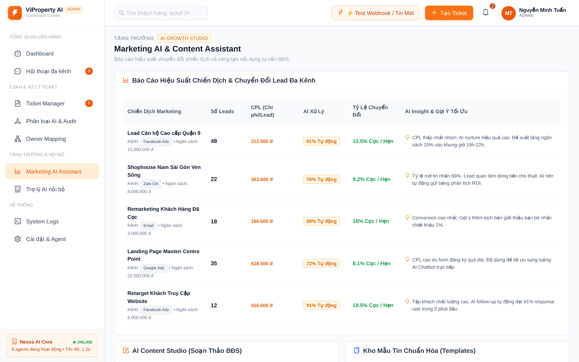Viewport: 579px width, 362px height.
Task: Click the Google Ads channel tag
Action: (154, 268)
